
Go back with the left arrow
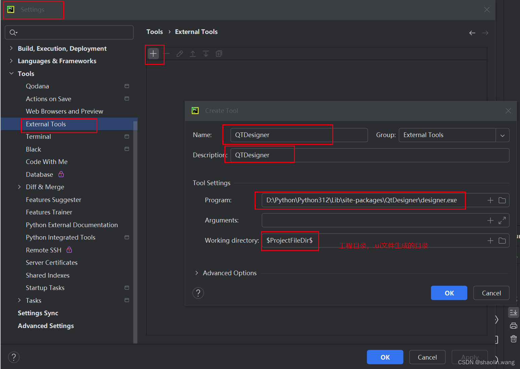coord(472,33)
